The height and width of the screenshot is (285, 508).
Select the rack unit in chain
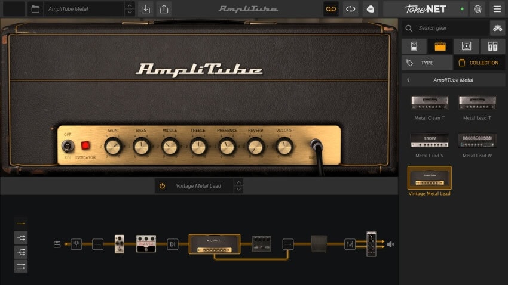coord(371,244)
